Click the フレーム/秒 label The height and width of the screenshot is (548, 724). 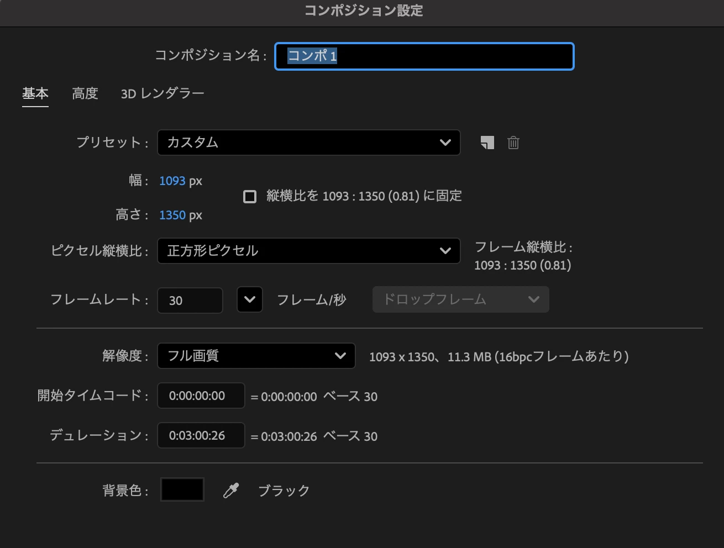(311, 300)
